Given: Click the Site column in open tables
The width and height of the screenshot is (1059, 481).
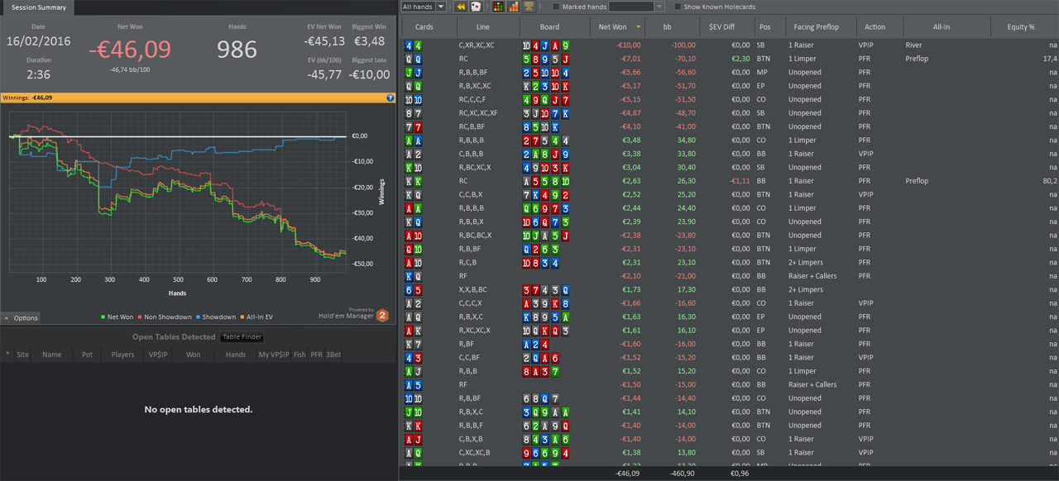Looking at the screenshot, I should (x=22, y=355).
